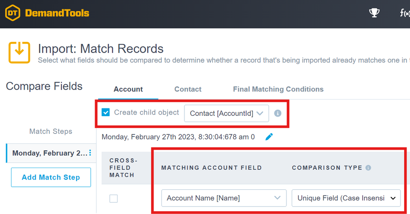Image resolution: width=410 pixels, height=214 pixels.
Task: Tick the Cross-Field Match checkbox
Action: point(113,198)
